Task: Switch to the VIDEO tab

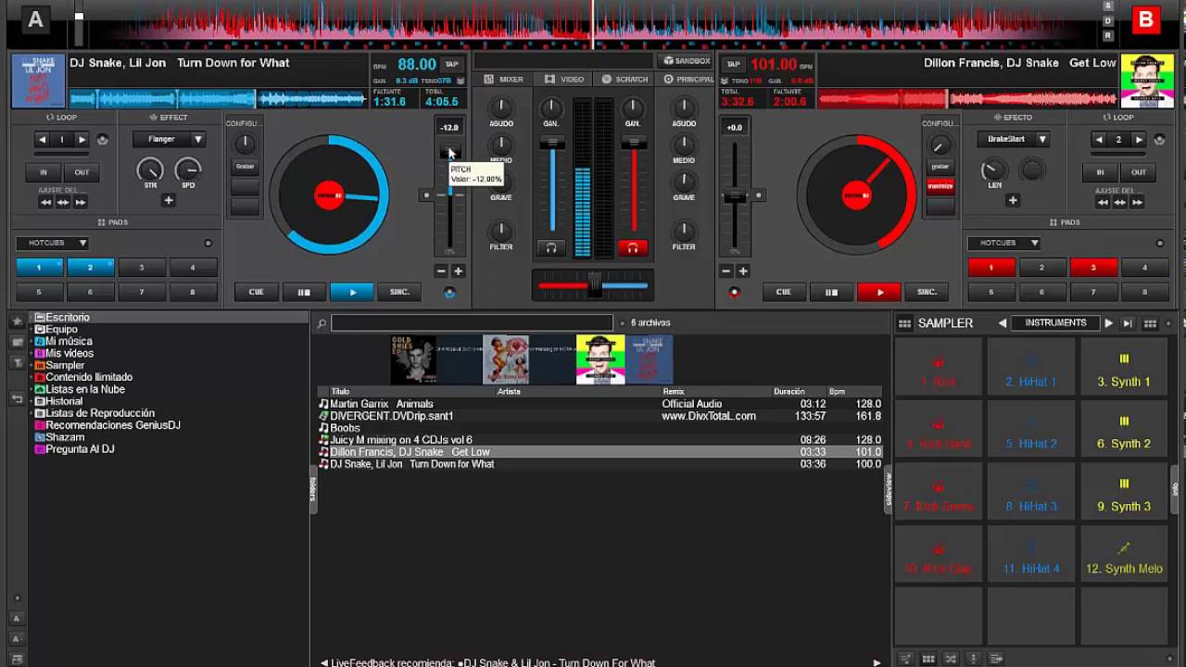Action: point(565,80)
